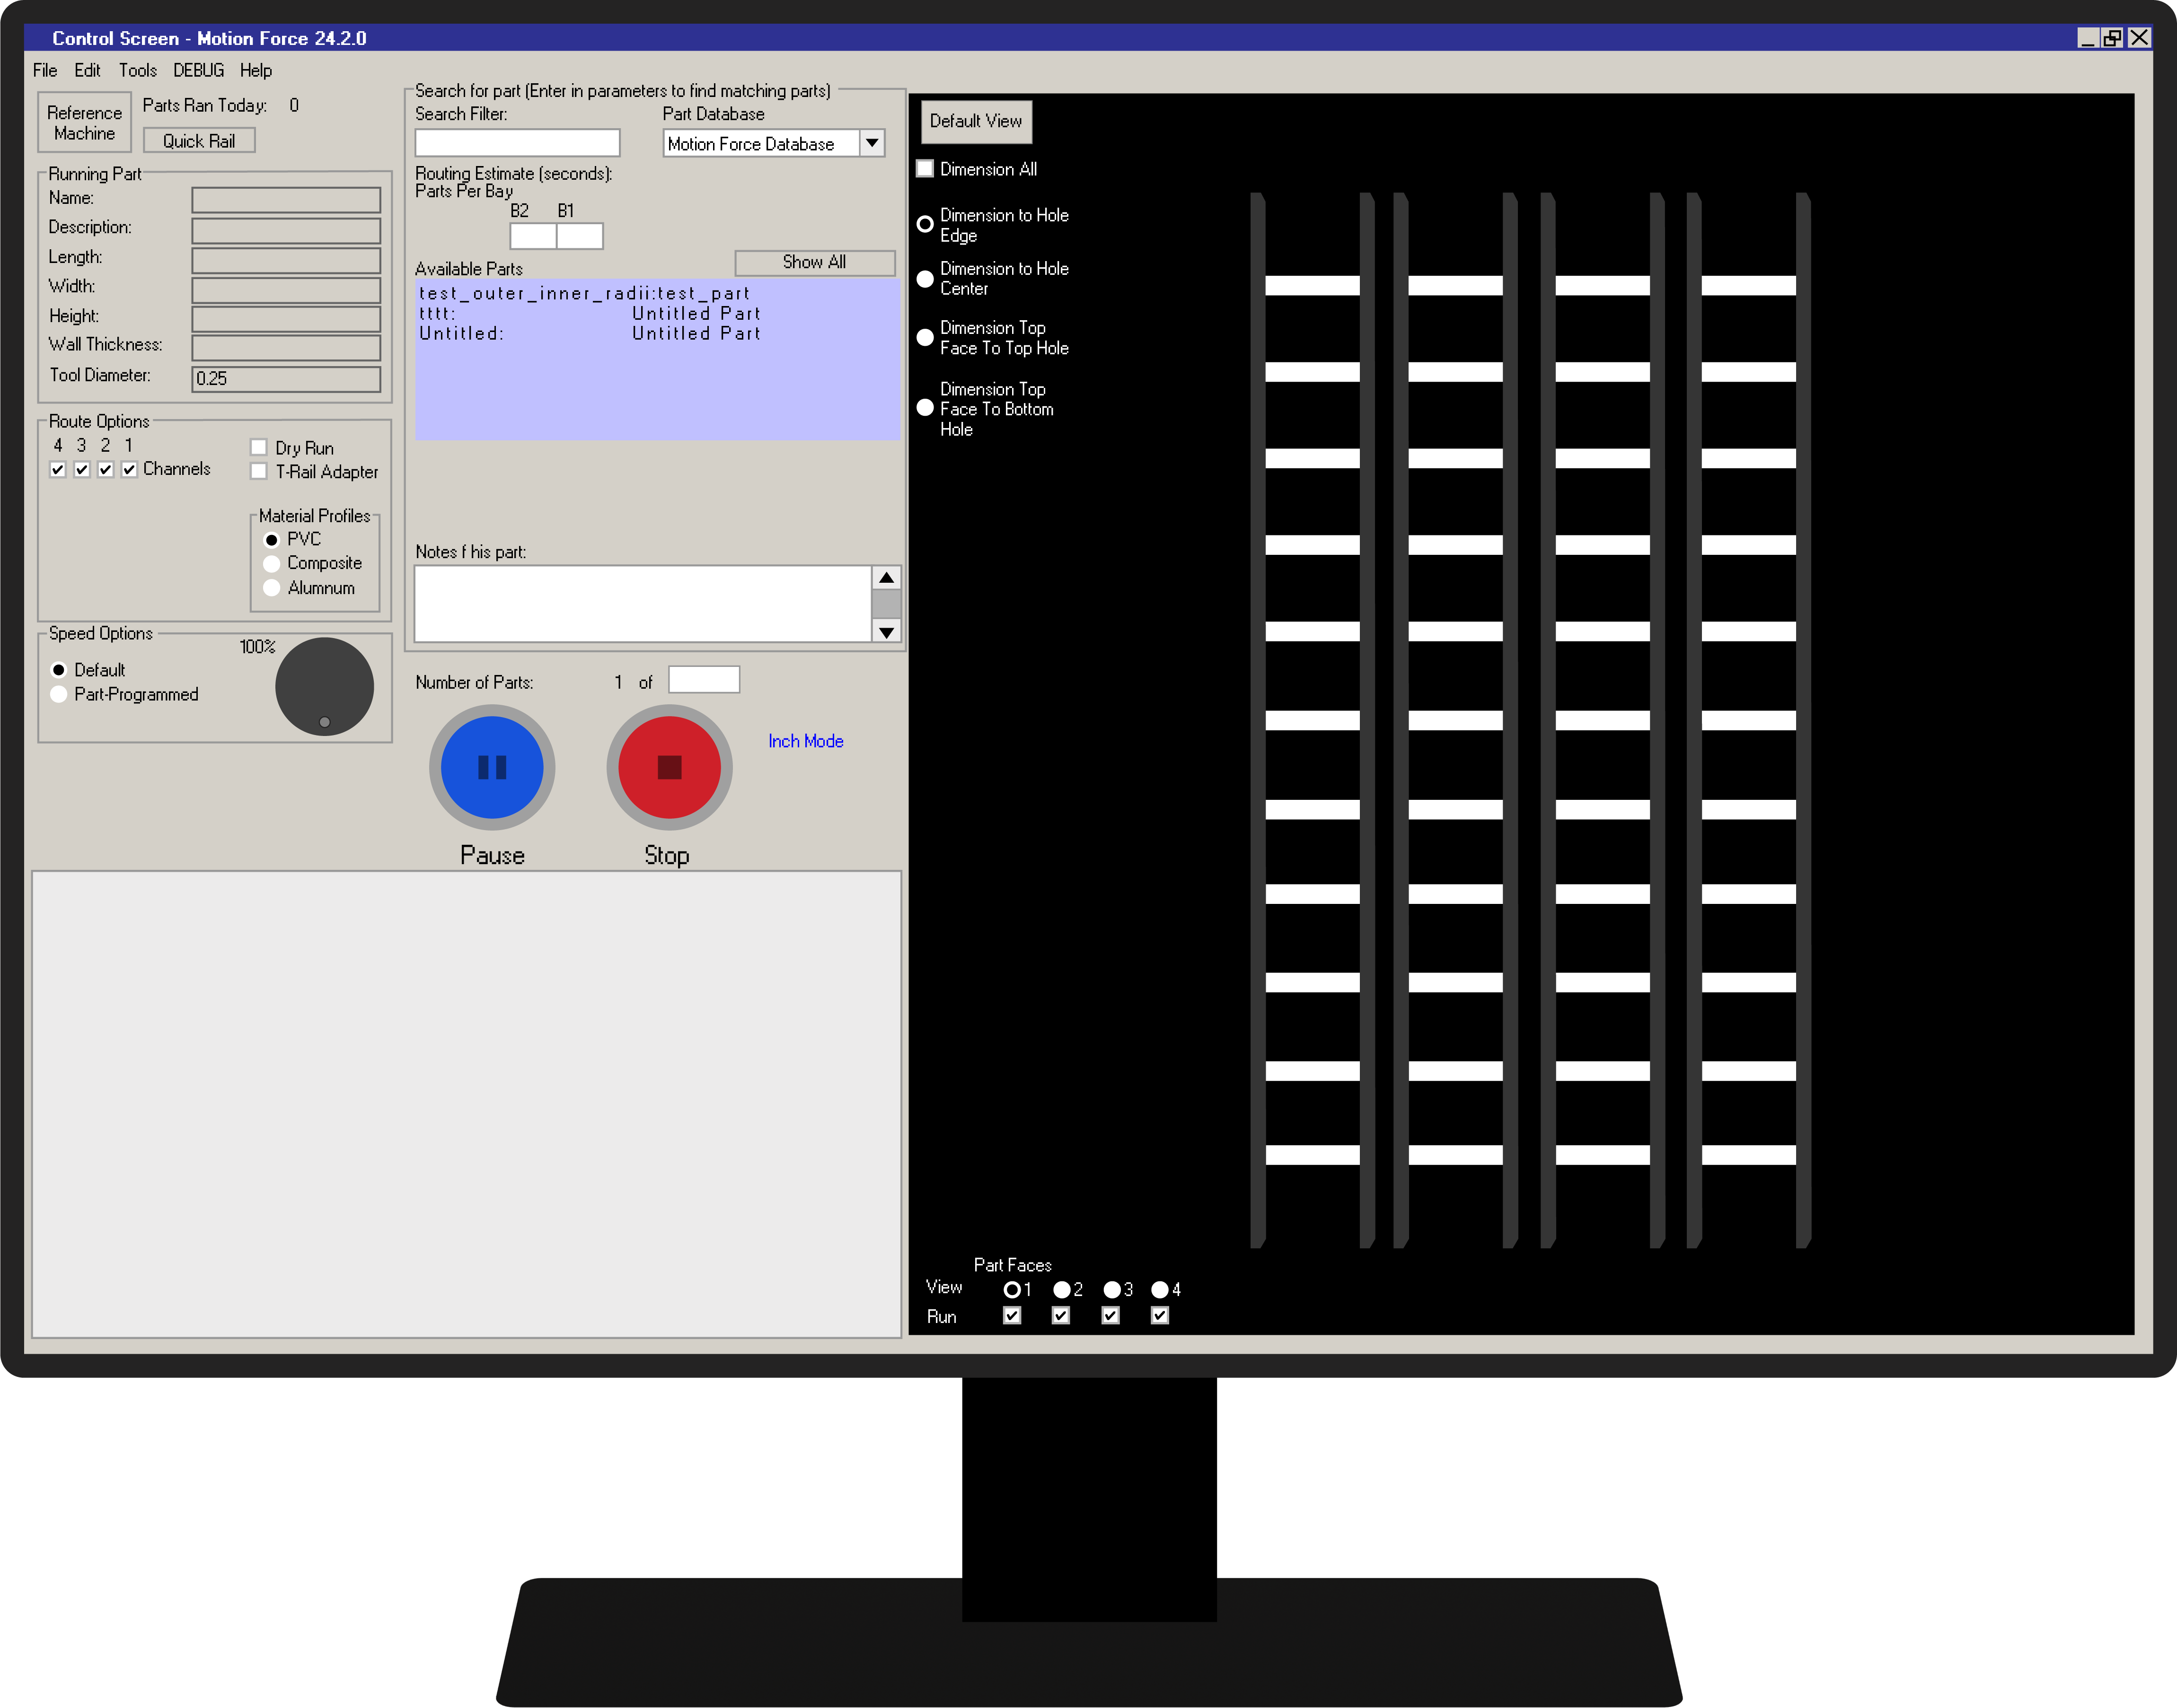Select Dimension Top Face To Top Hole
This screenshot has width=2177, height=1708.
pyautogui.click(x=925, y=338)
